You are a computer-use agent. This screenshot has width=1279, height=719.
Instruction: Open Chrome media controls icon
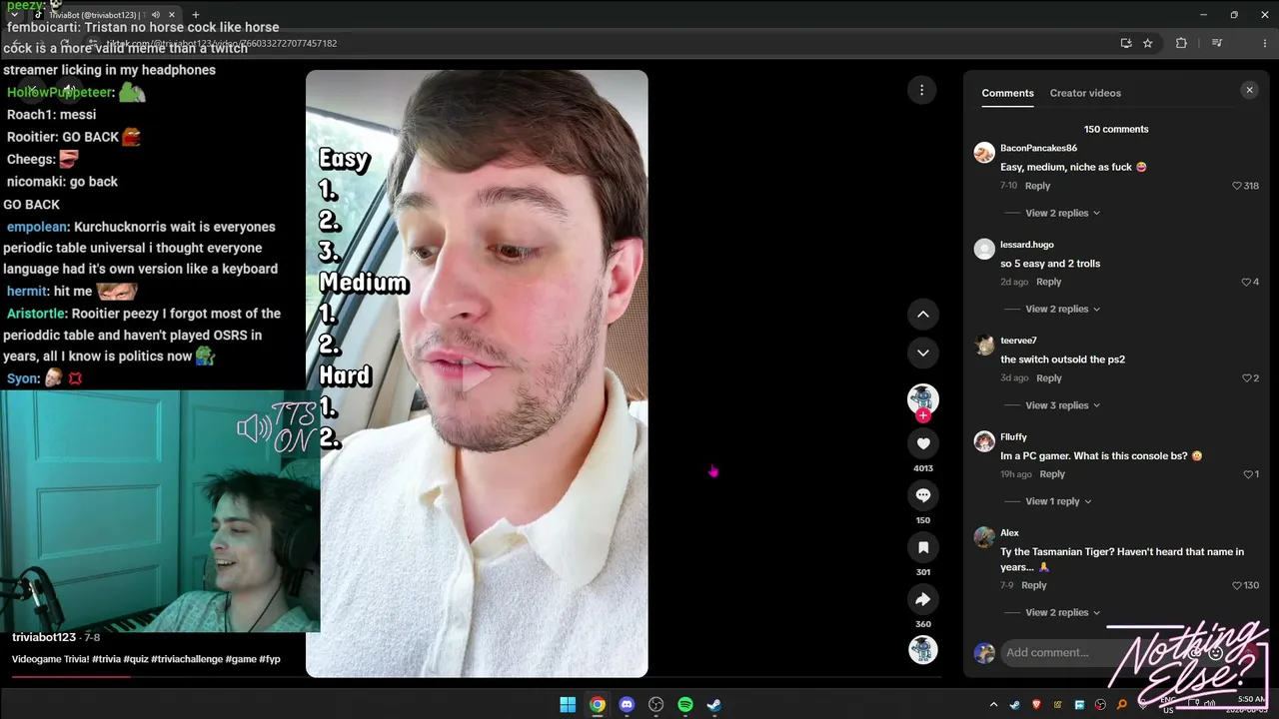click(1217, 43)
